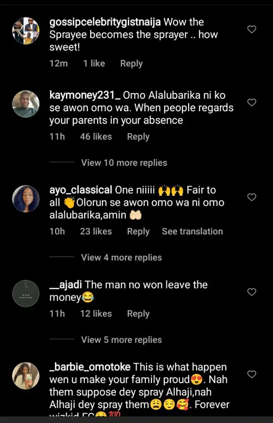This screenshot has width=273, height=423.
Task: Expand View 4 more replies
Action: pos(121,258)
